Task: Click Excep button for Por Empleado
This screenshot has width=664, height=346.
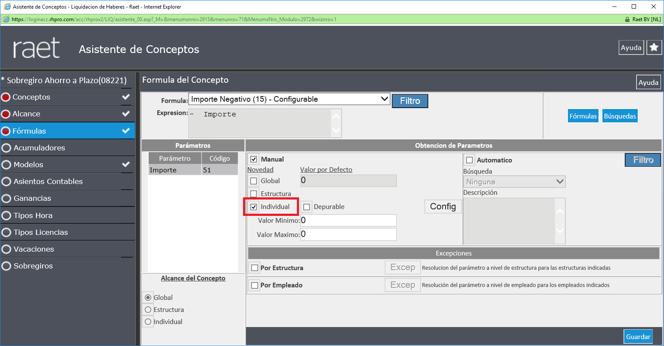Action: pyautogui.click(x=403, y=285)
